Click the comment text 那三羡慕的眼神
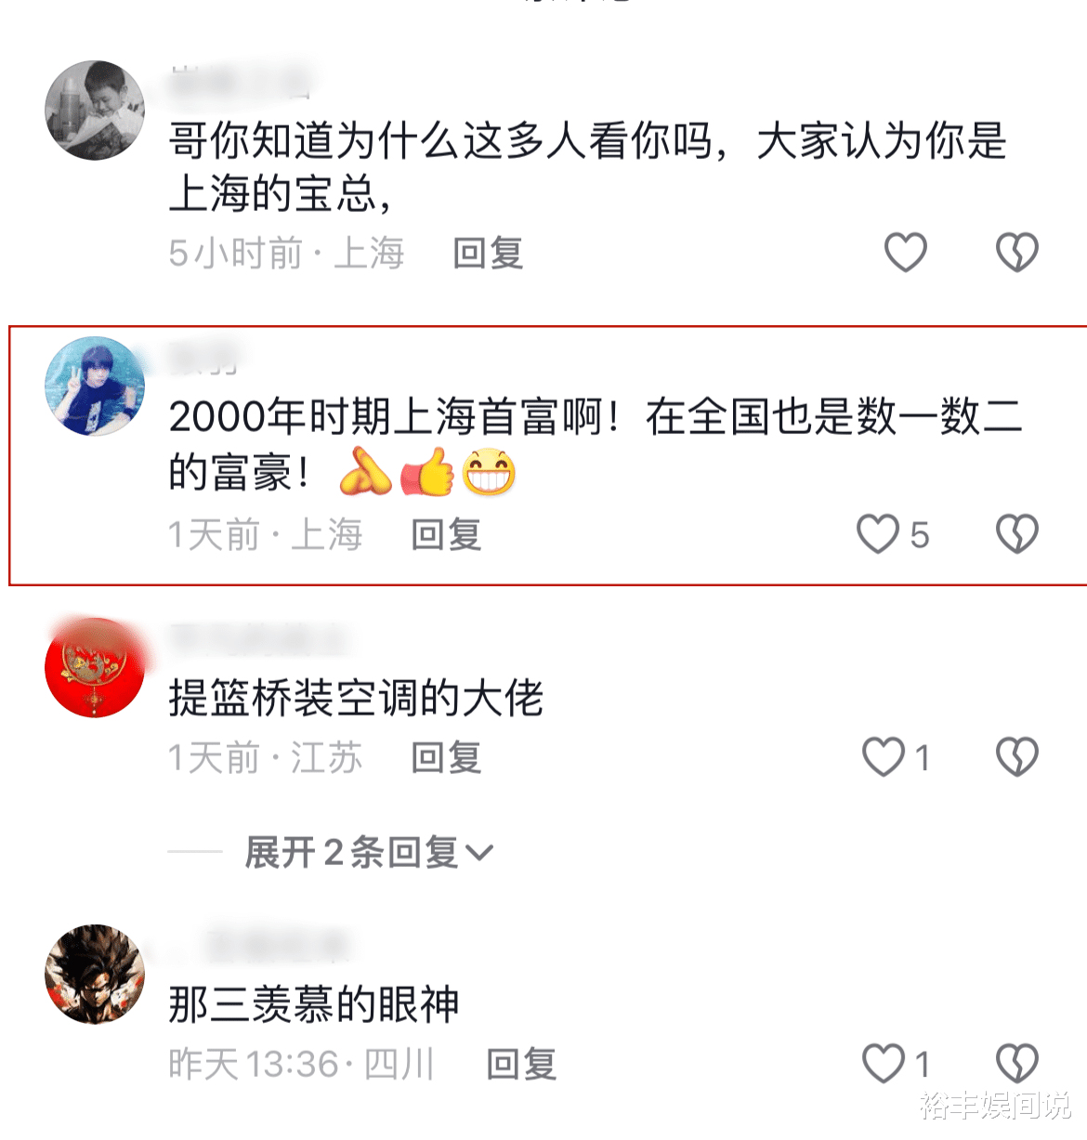 (314, 1004)
